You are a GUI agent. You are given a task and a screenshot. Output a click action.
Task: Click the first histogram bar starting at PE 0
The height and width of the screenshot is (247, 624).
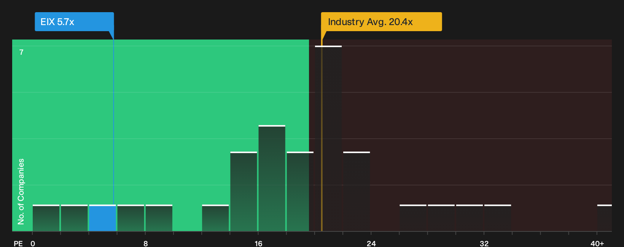click(46, 218)
